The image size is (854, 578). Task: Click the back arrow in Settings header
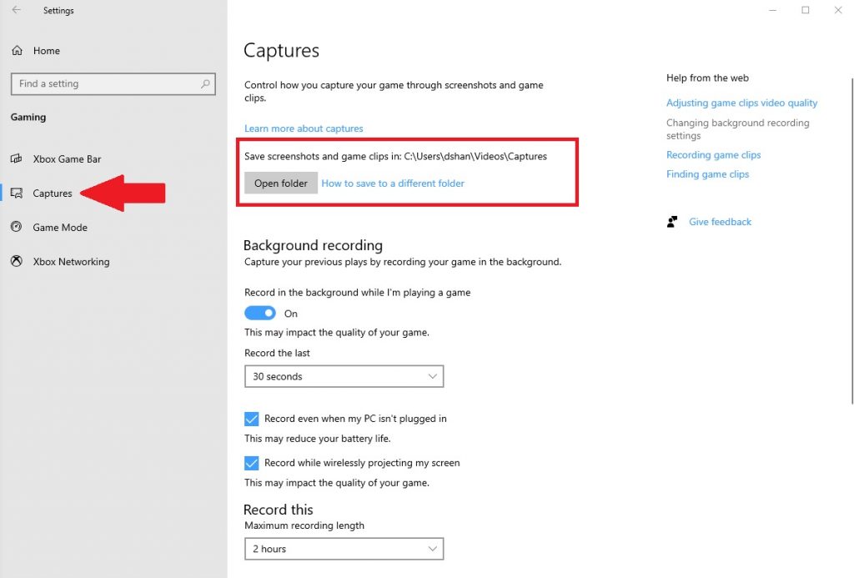tap(17, 10)
